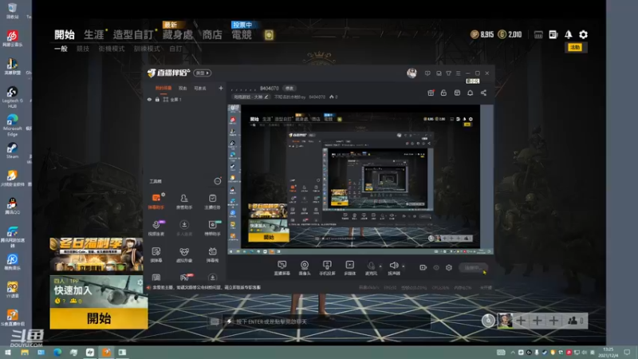Open the gift box icon under title bar
The width and height of the screenshot is (638, 359).
pyautogui.click(x=431, y=93)
